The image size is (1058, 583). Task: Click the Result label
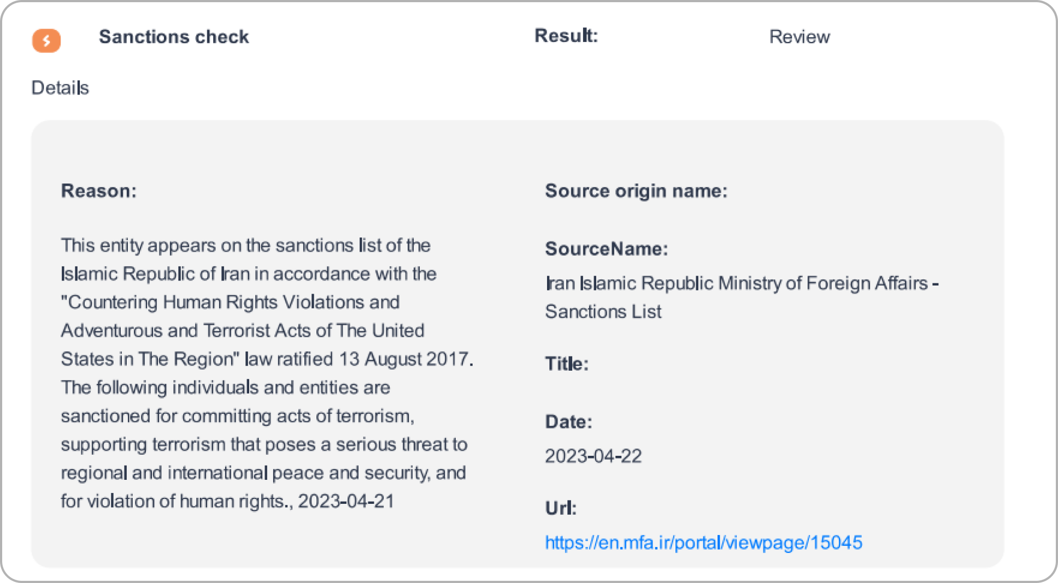[566, 35]
